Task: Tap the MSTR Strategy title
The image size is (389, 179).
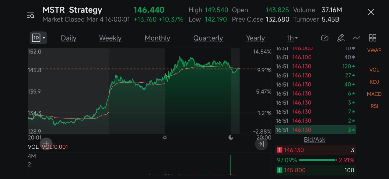Action: coord(72,10)
